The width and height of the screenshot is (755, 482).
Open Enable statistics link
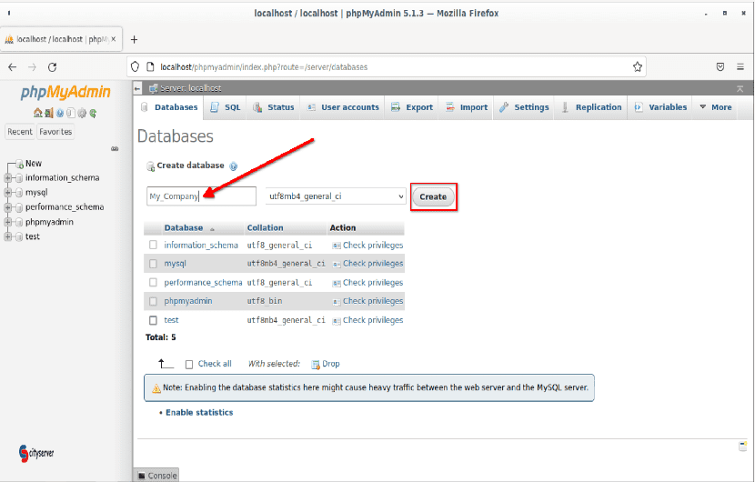click(199, 413)
